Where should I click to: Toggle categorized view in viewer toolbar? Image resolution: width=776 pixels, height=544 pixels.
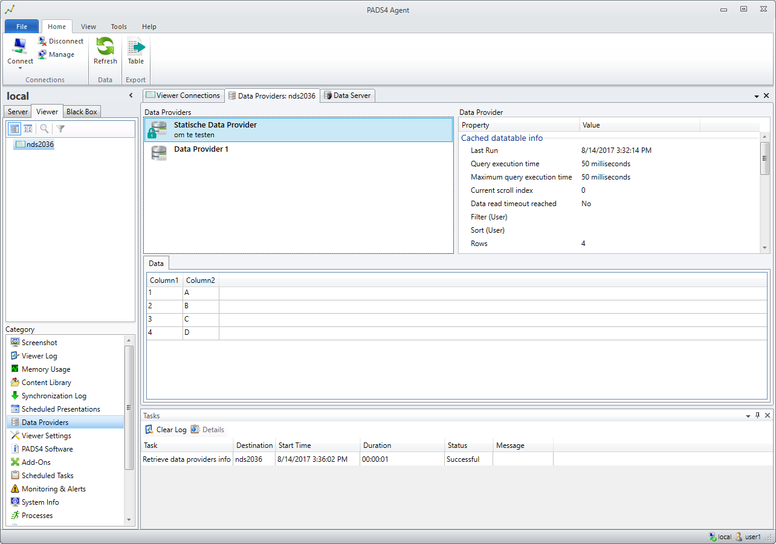point(15,129)
